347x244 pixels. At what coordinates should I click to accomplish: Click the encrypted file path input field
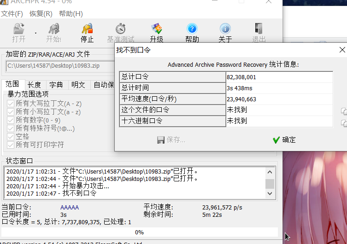[60, 66]
